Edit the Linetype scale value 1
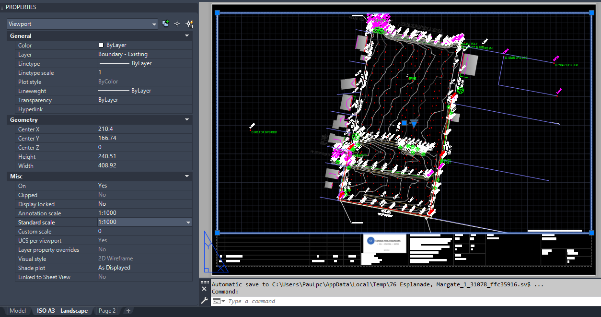Screen dimensions: 601x317 tap(145, 72)
